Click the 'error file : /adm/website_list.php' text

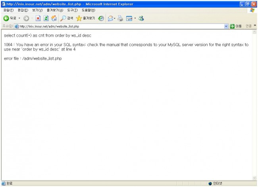[33, 59]
